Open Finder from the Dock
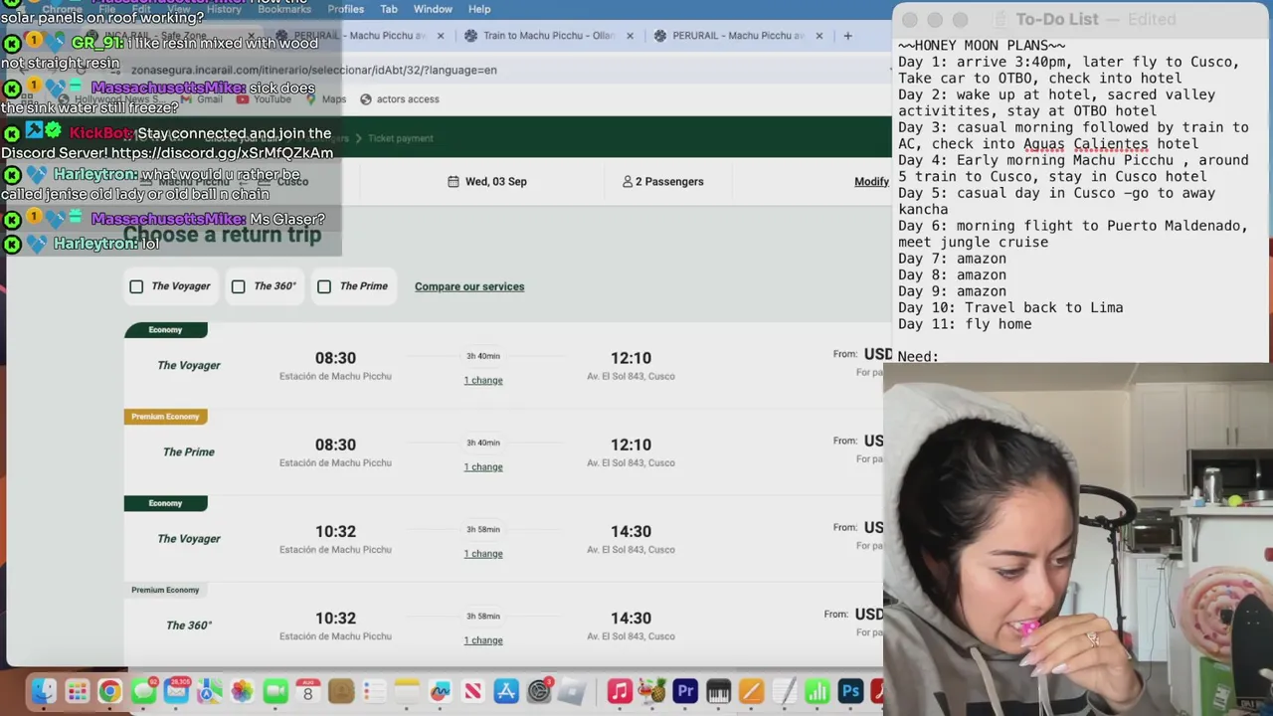Viewport: 1273px width, 716px height. 44,691
